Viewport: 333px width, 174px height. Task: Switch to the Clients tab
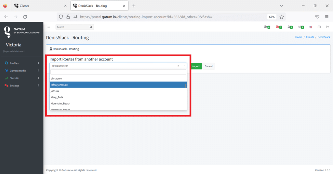point(40,6)
